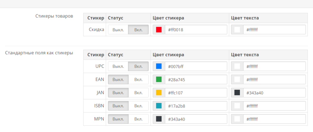Image resolution: width=313 pixels, height=132 pixels.
Task: Open the dark MPN sticker color swatch
Action: point(159,119)
